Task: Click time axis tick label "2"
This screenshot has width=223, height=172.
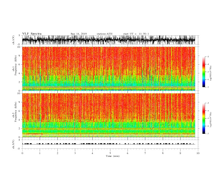Action: click(57, 153)
